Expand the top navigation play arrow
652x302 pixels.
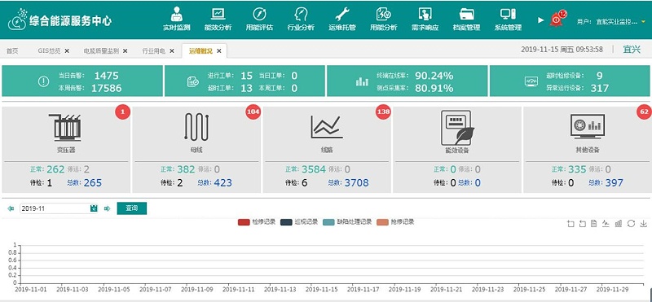point(540,20)
